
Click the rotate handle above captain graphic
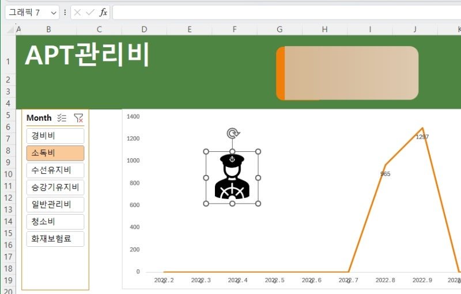point(233,133)
